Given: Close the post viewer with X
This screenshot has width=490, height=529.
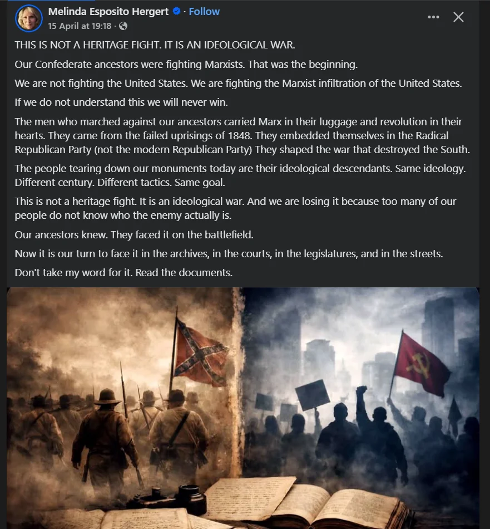Looking at the screenshot, I should click(x=458, y=17).
